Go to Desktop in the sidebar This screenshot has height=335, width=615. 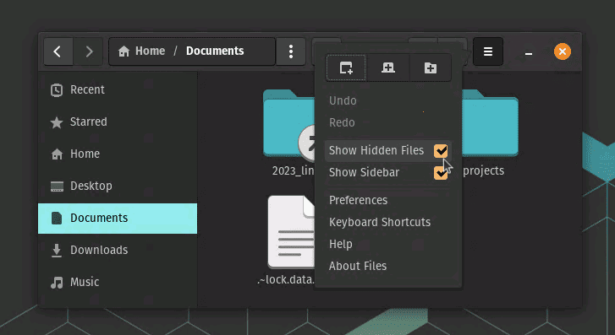pos(118,186)
